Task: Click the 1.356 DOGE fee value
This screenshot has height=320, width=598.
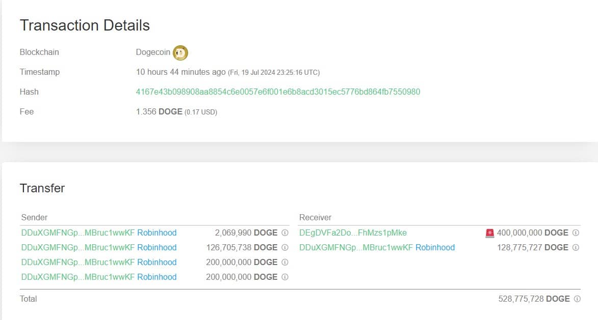Action: [x=159, y=111]
